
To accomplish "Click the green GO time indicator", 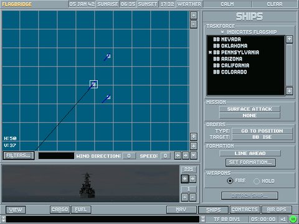I will pos(293,219).
